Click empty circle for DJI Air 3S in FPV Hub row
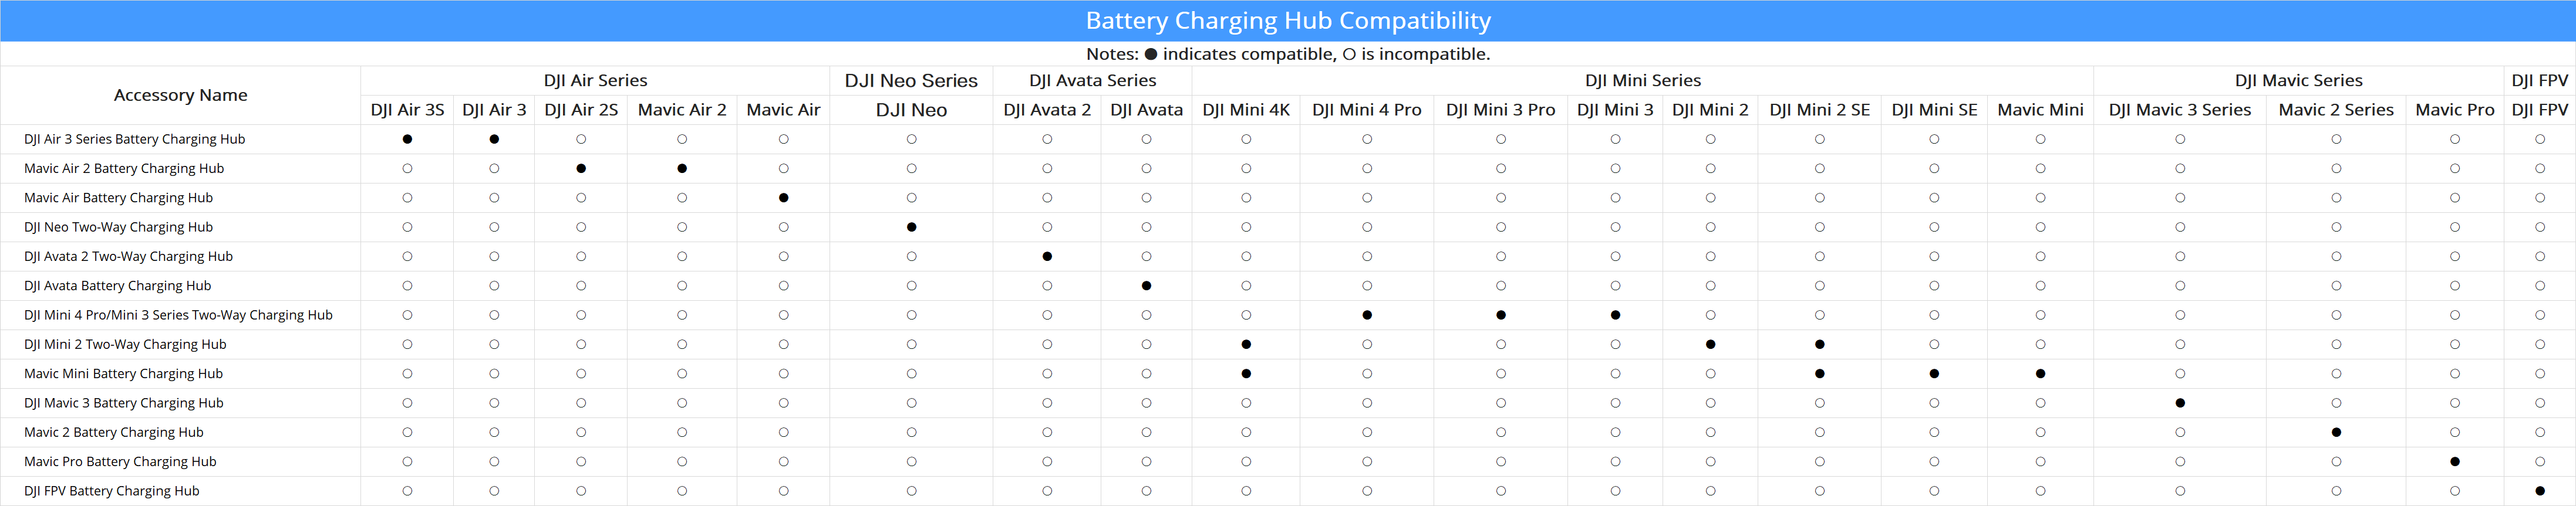Screen dimensions: 2576x506 (407, 491)
